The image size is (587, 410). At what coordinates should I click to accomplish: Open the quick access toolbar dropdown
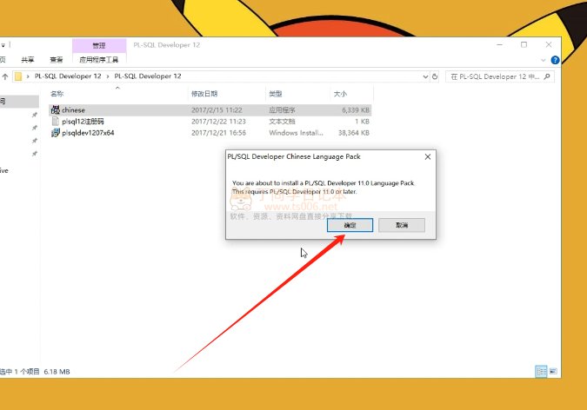click(3, 45)
